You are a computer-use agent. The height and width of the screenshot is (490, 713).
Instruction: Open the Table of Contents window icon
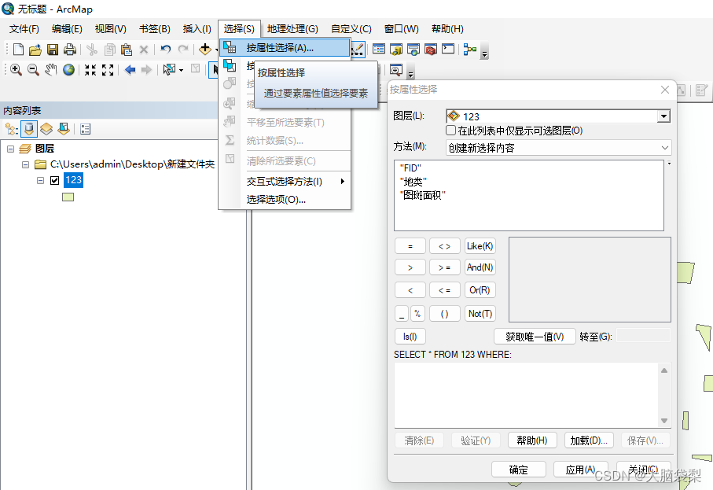point(378,49)
